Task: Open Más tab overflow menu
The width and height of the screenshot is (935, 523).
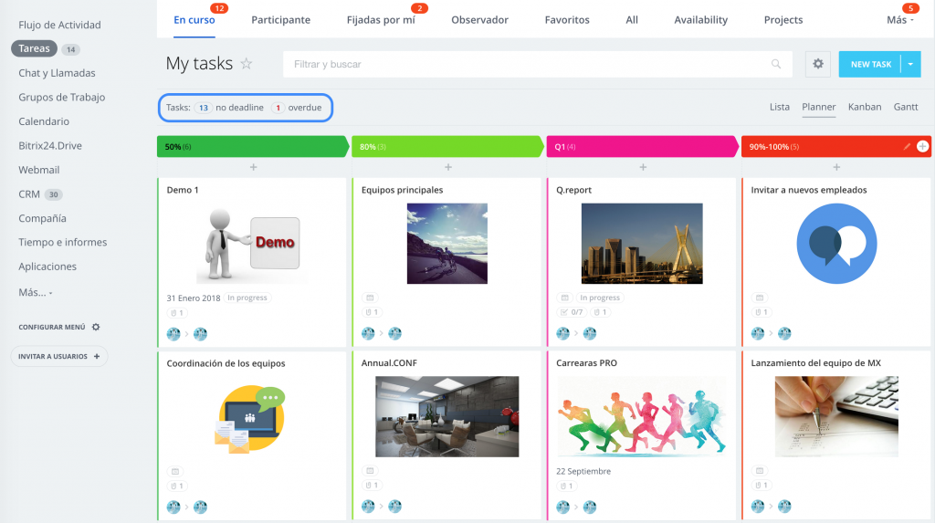Action: (x=899, y=20)
